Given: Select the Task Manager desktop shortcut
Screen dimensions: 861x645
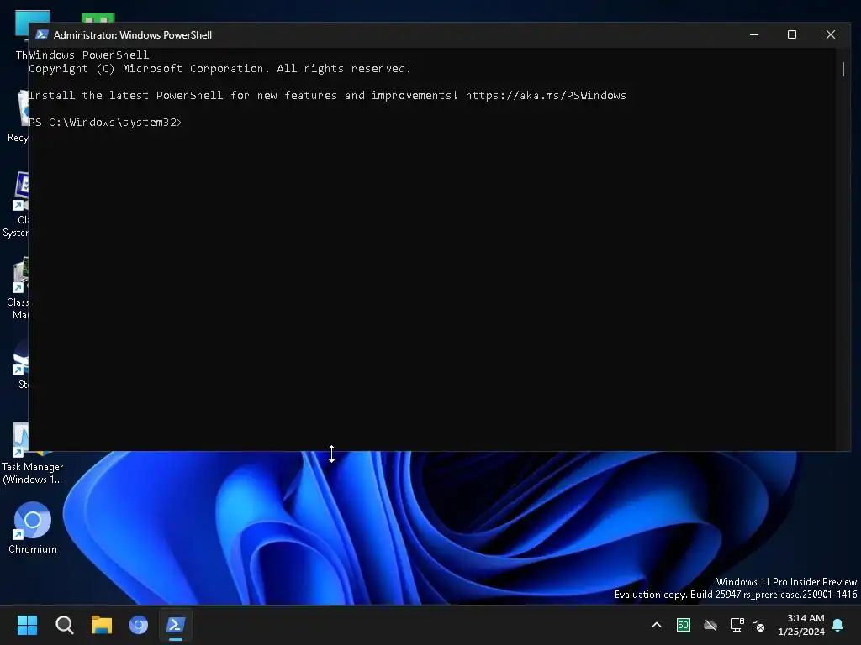Looking at the screenshot, I should click(x=33, y=454).
